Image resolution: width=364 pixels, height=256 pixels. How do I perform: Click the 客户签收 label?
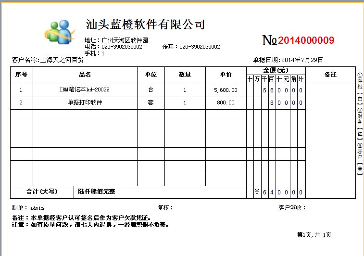click(x=292, y=208)
